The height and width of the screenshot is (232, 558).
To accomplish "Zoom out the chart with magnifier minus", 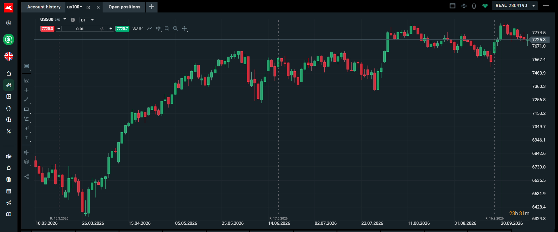I will tap(167, 28).
